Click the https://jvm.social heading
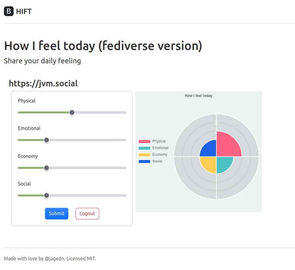This screenshot has width=295, height=270. tap(43, 83)
